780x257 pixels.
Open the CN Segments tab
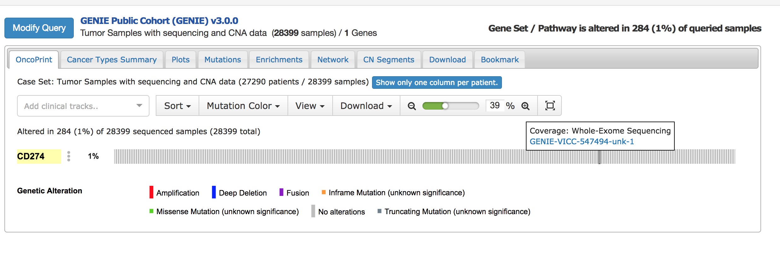point(389,60)
